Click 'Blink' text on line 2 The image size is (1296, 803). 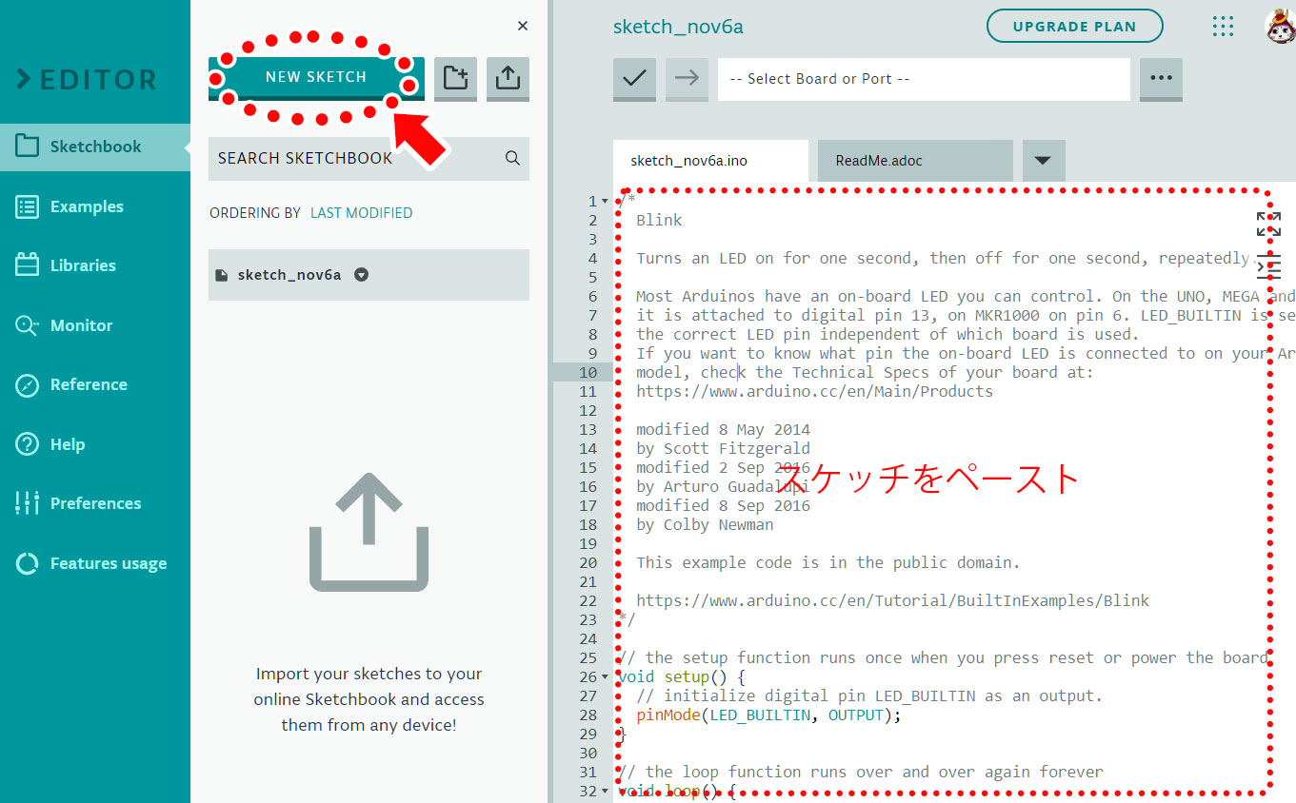point(659,220)
